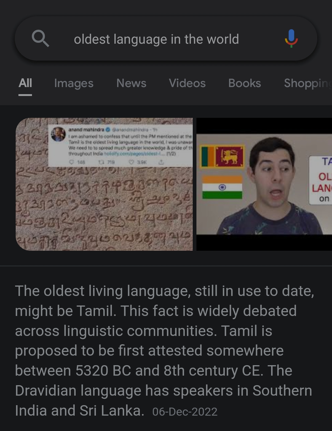
Task: Start voice search with the microphone icon
Action: (x=291, y=38)
